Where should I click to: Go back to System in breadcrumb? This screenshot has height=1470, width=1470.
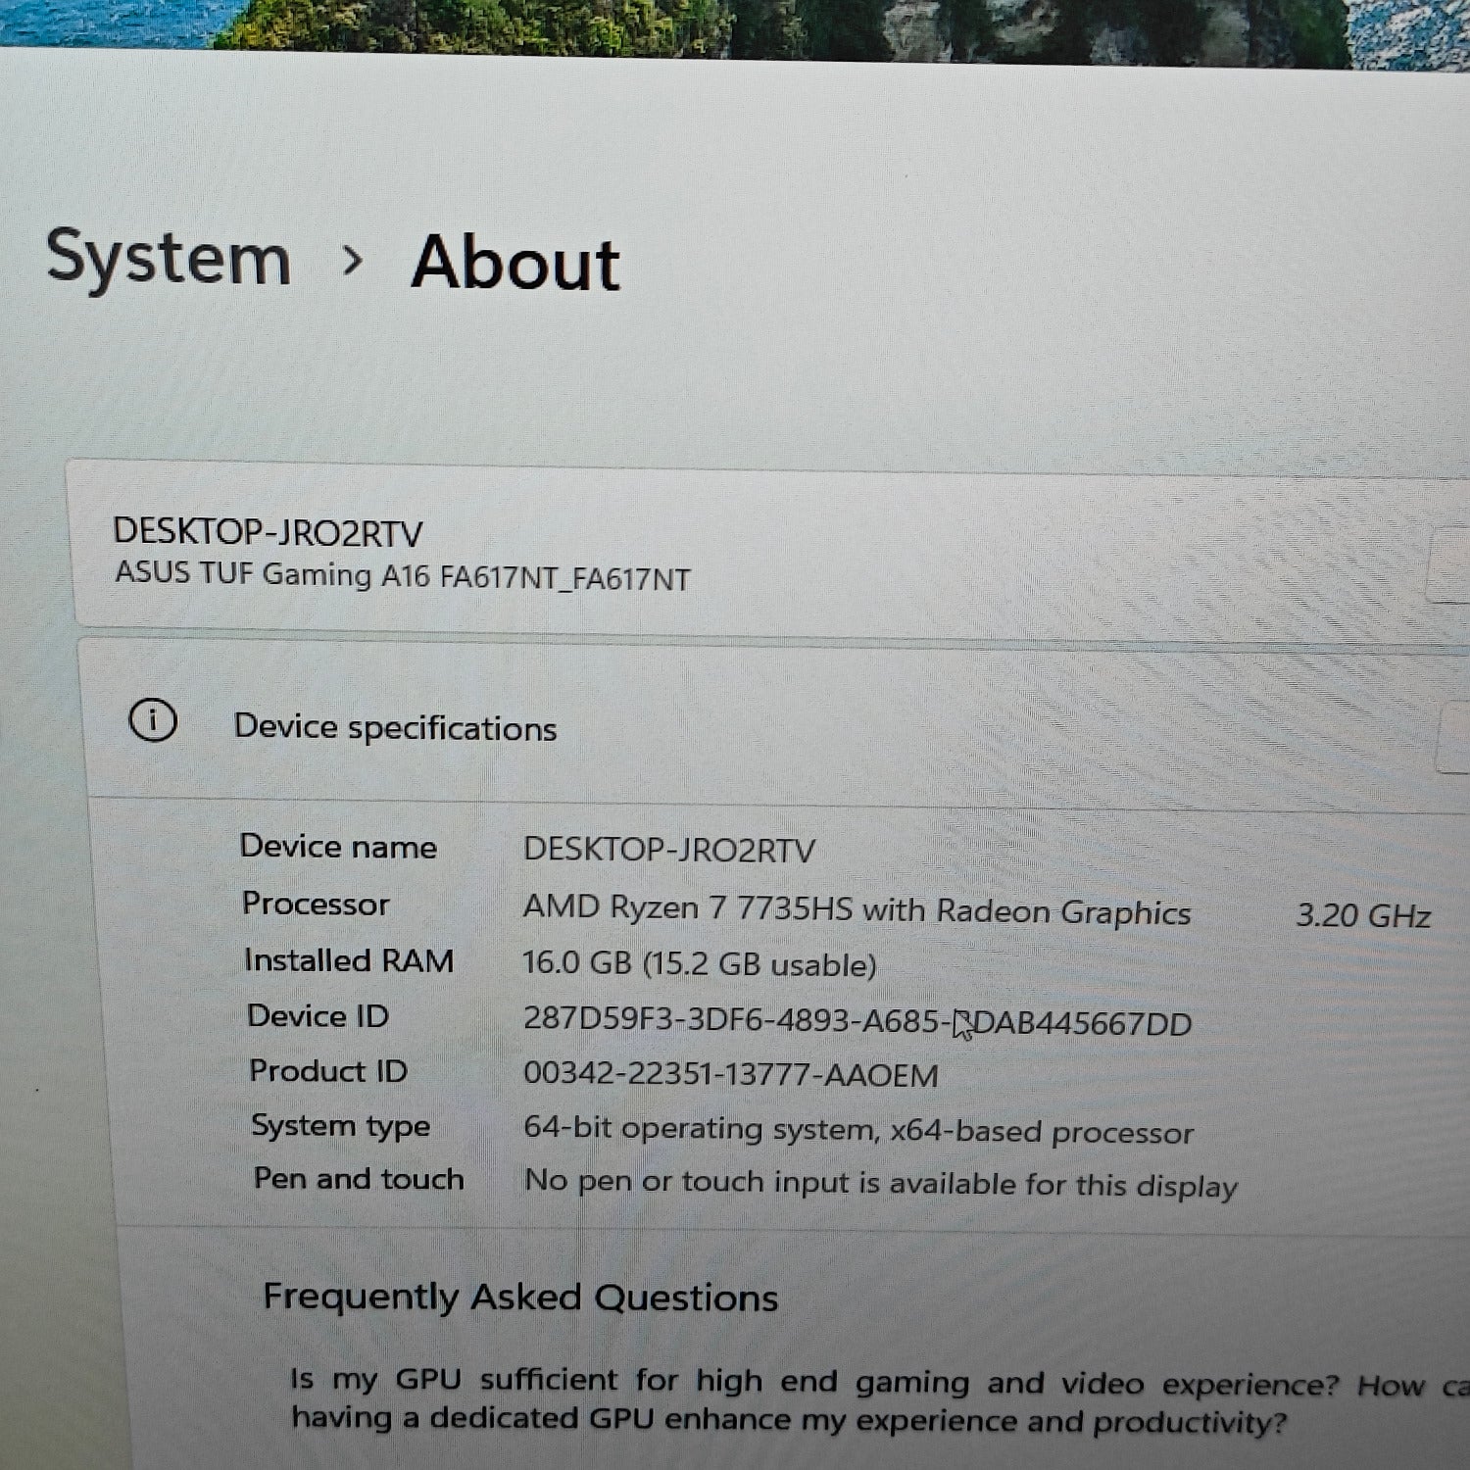pyautogui.click(x=169, y=258)
